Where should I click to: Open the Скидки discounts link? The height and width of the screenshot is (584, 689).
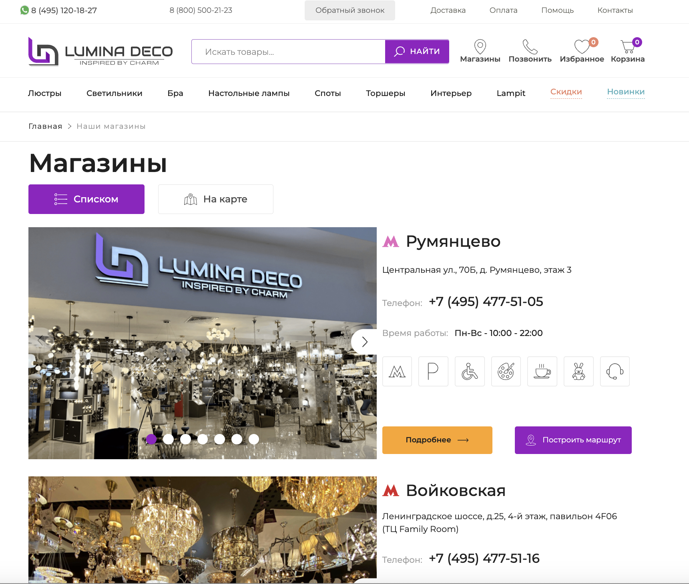(x=566, y=92)
